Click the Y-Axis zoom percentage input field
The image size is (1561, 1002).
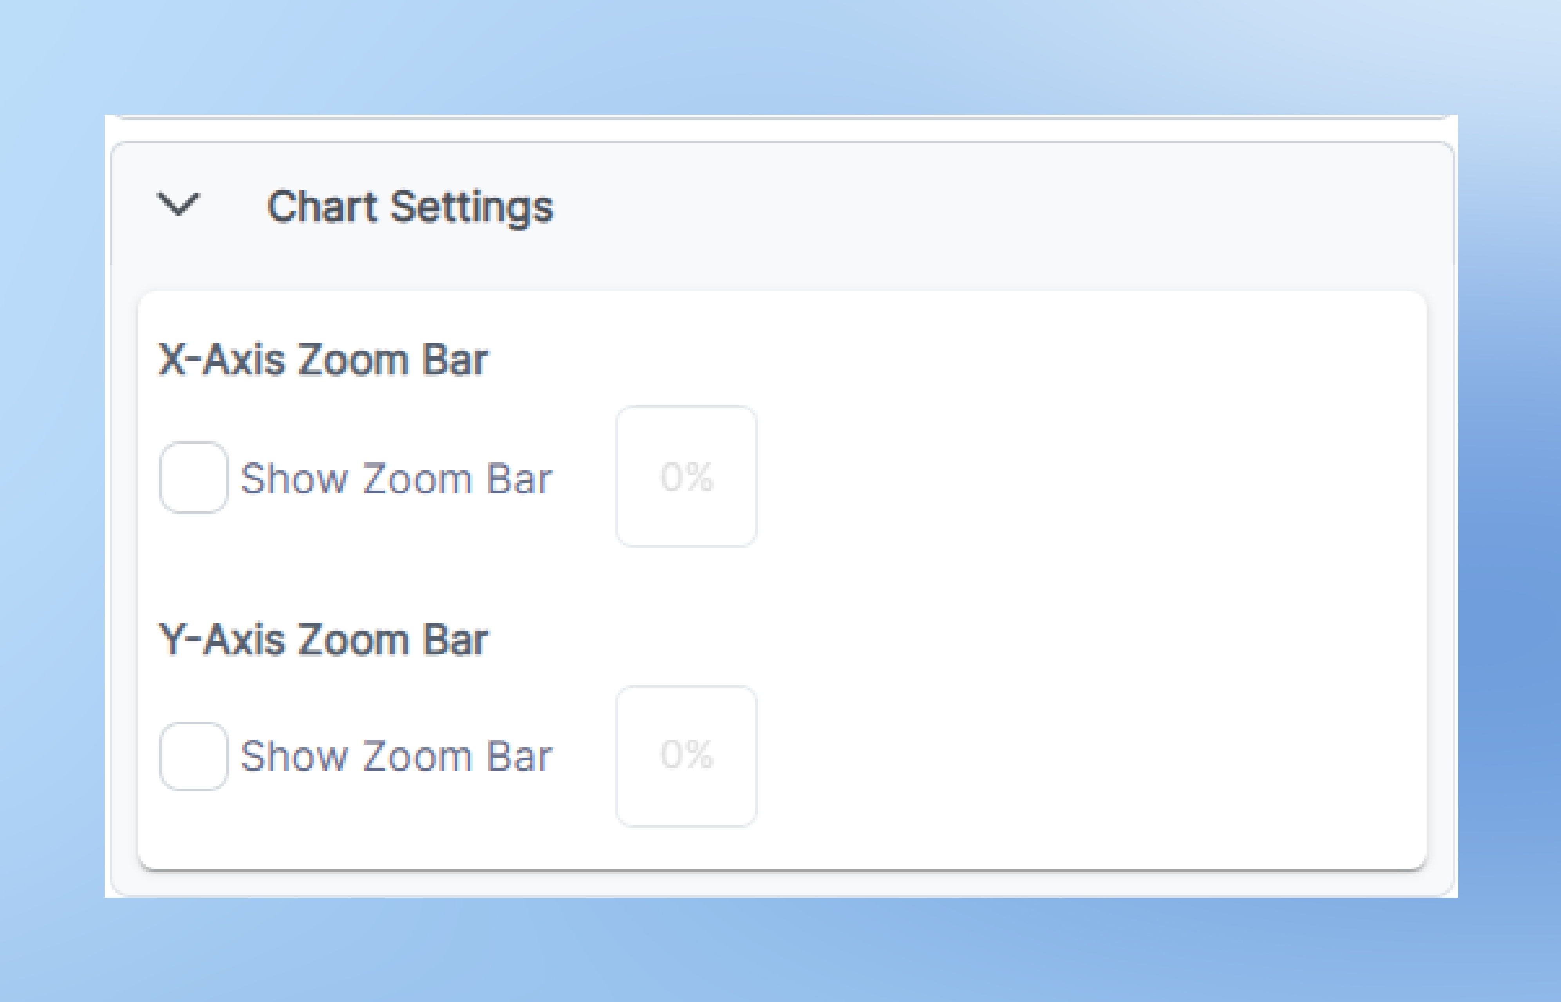point(687,756)
